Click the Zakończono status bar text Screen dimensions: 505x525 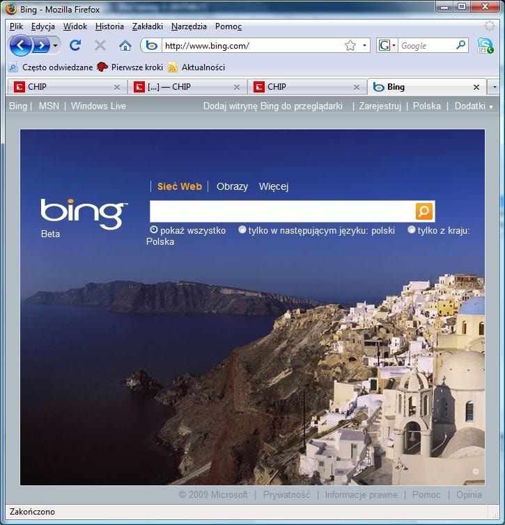[x=32, y=512]
